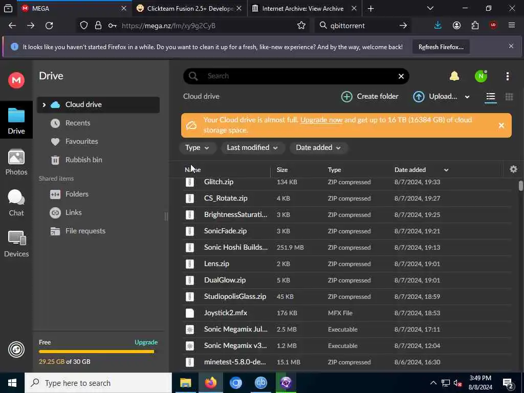Bookmark this page with the star icon
524x393 pixels.
301,26
